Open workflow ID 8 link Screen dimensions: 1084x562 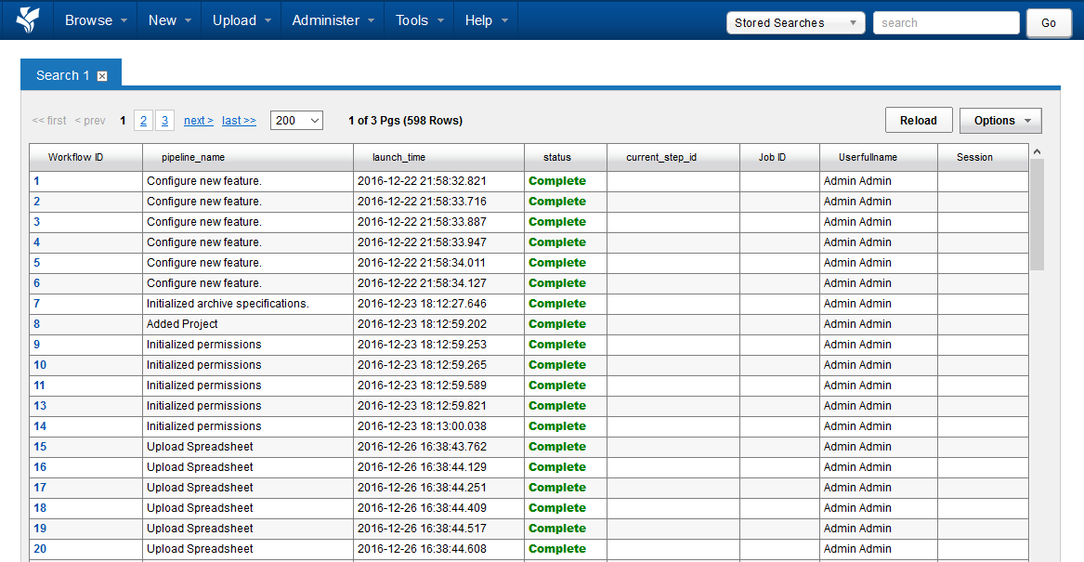(37, 324)
